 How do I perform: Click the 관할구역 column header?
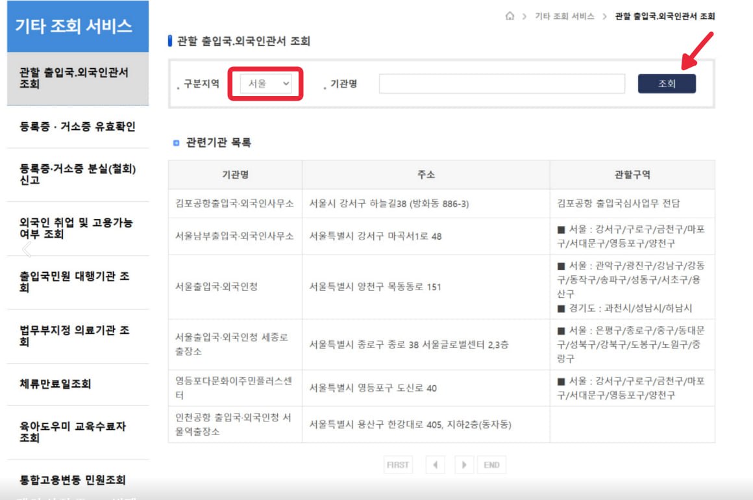[x=632, y=175]
